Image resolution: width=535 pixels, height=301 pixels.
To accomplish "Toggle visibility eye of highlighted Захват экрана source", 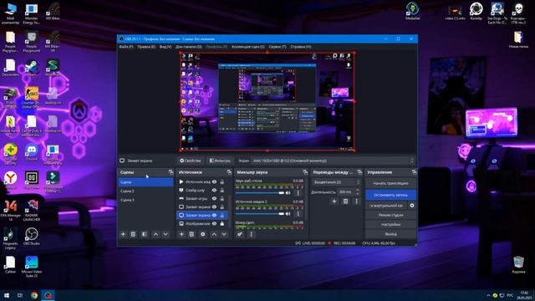I will click(x=214, y=216).
